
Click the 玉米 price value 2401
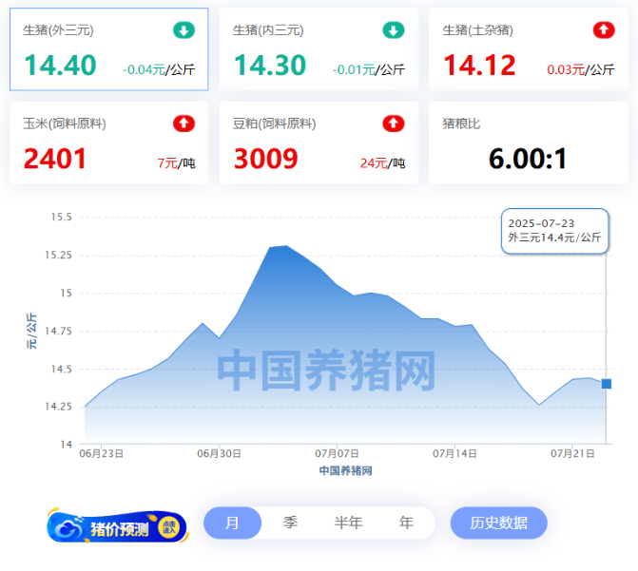click(55, 159)
